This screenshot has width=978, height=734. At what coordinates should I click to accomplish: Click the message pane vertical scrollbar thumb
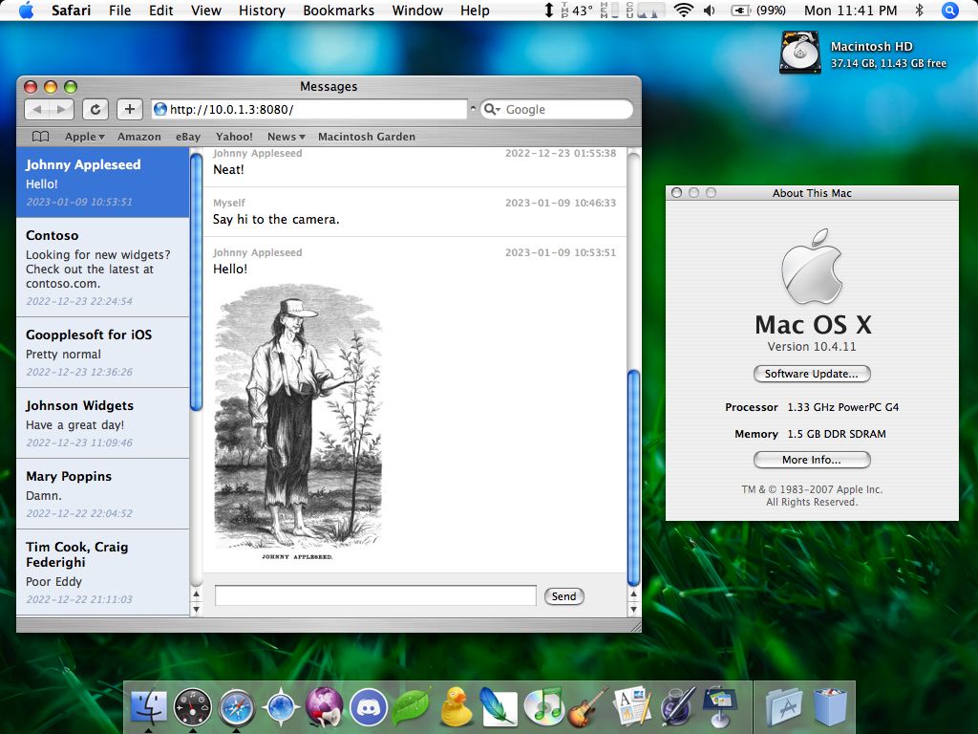coord(633,478)
